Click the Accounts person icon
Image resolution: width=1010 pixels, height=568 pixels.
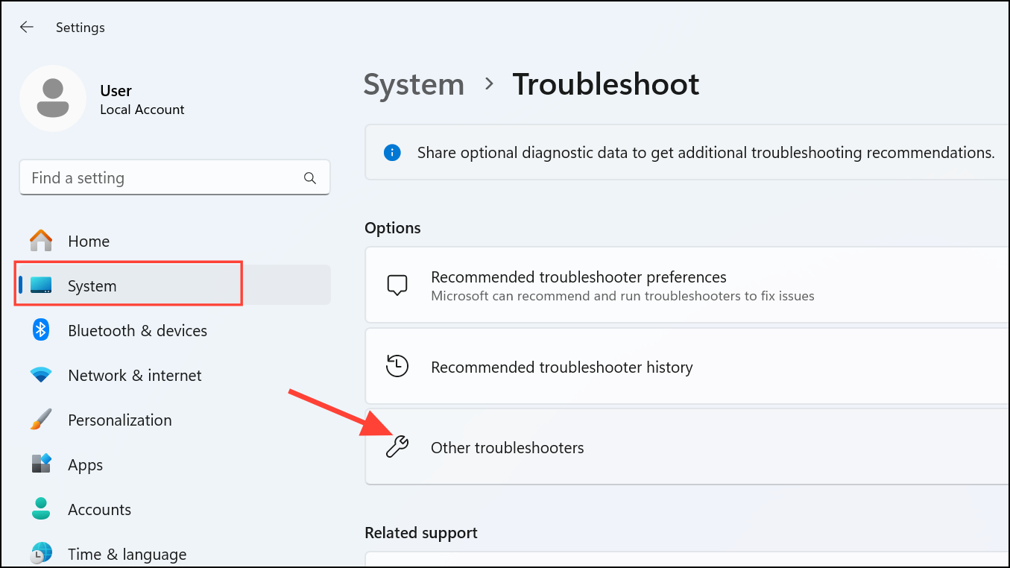pos(41,509)
